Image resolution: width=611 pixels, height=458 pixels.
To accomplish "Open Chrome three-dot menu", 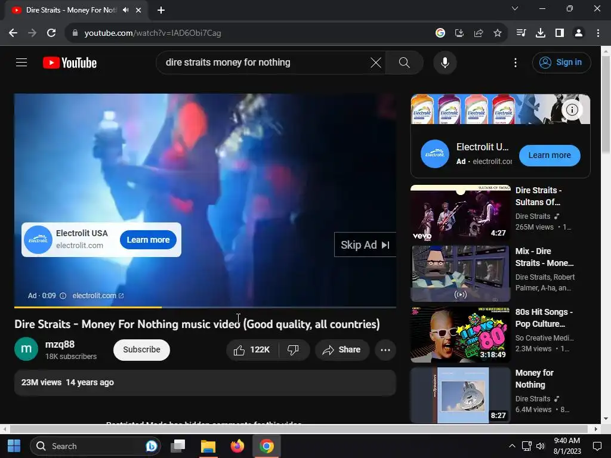I will (x=598, y=33).
